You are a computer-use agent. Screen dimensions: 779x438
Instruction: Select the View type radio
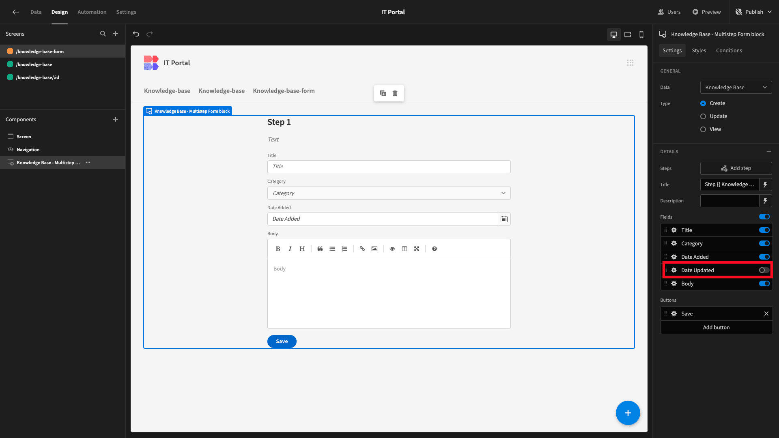703,129
